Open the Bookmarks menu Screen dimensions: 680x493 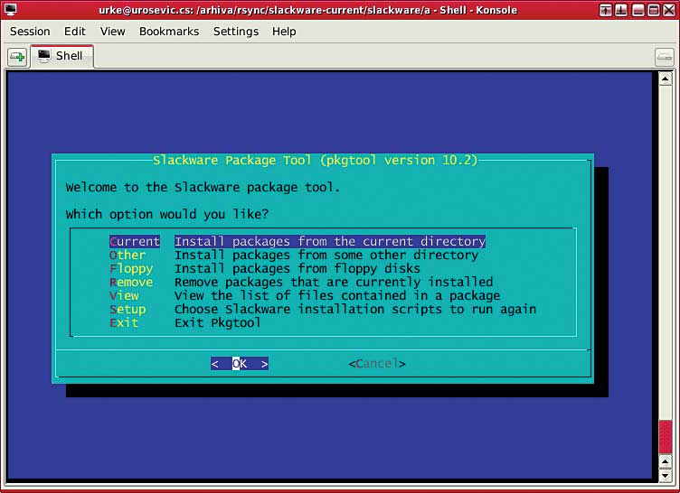tap(169, 32)
